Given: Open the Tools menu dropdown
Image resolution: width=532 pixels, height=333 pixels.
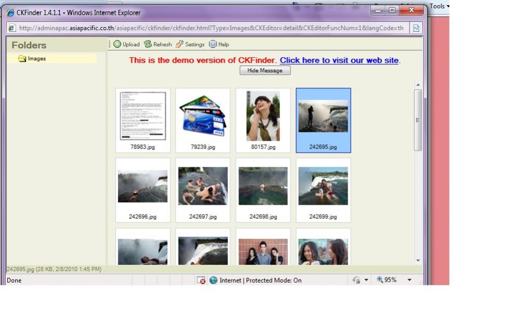Looking at the screenshot, I should click(439, 6).
